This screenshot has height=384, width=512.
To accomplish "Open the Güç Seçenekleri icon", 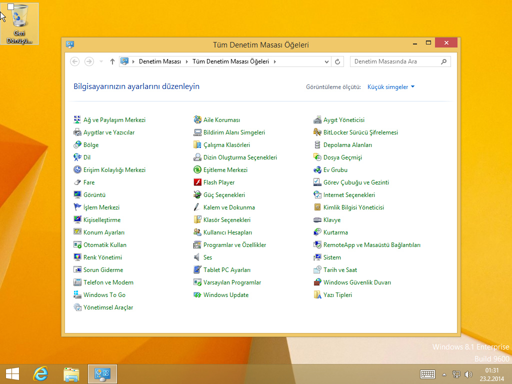I will 197,195.
